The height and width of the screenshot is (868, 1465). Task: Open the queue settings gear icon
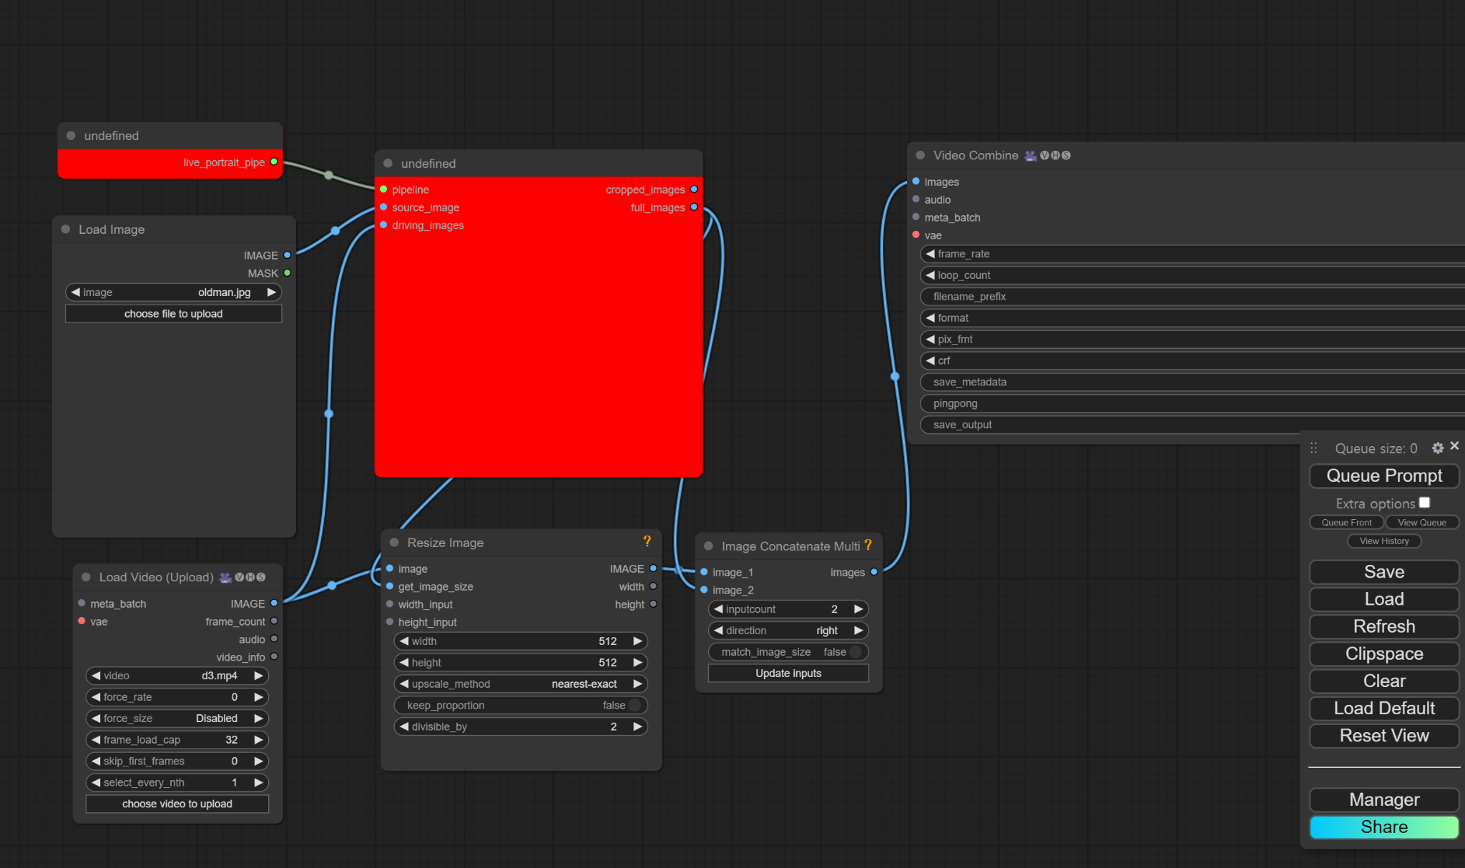coord(1438,448)
